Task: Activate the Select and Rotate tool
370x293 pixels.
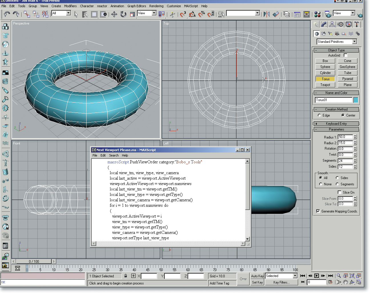Action: point(123,14)
